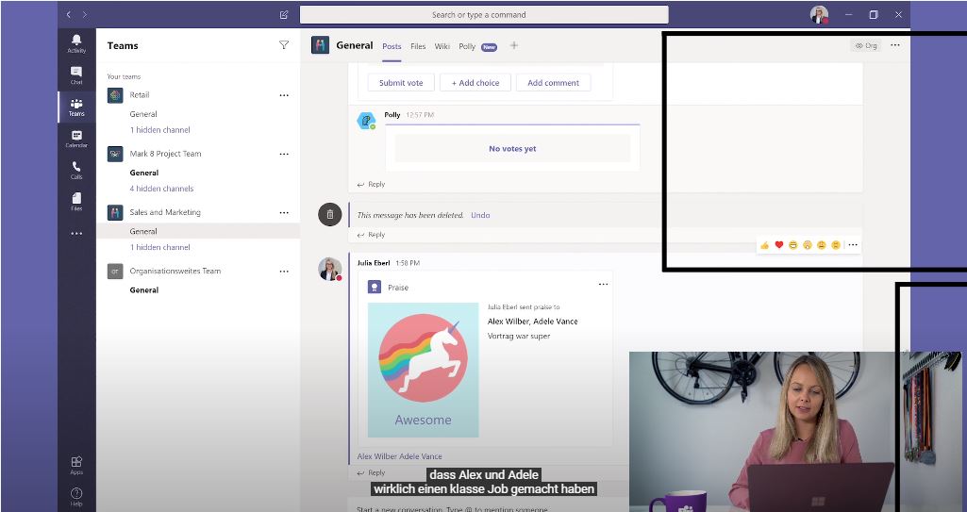This screenshot has width=967, height=512.
Task: React with the surprised emoji
Action: tap(808, 245)
